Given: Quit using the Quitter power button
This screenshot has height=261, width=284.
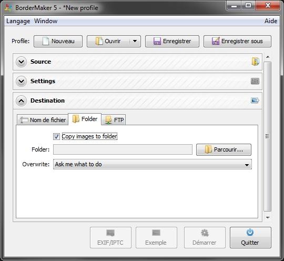Looking at the screenshot, I should [250, 238].
